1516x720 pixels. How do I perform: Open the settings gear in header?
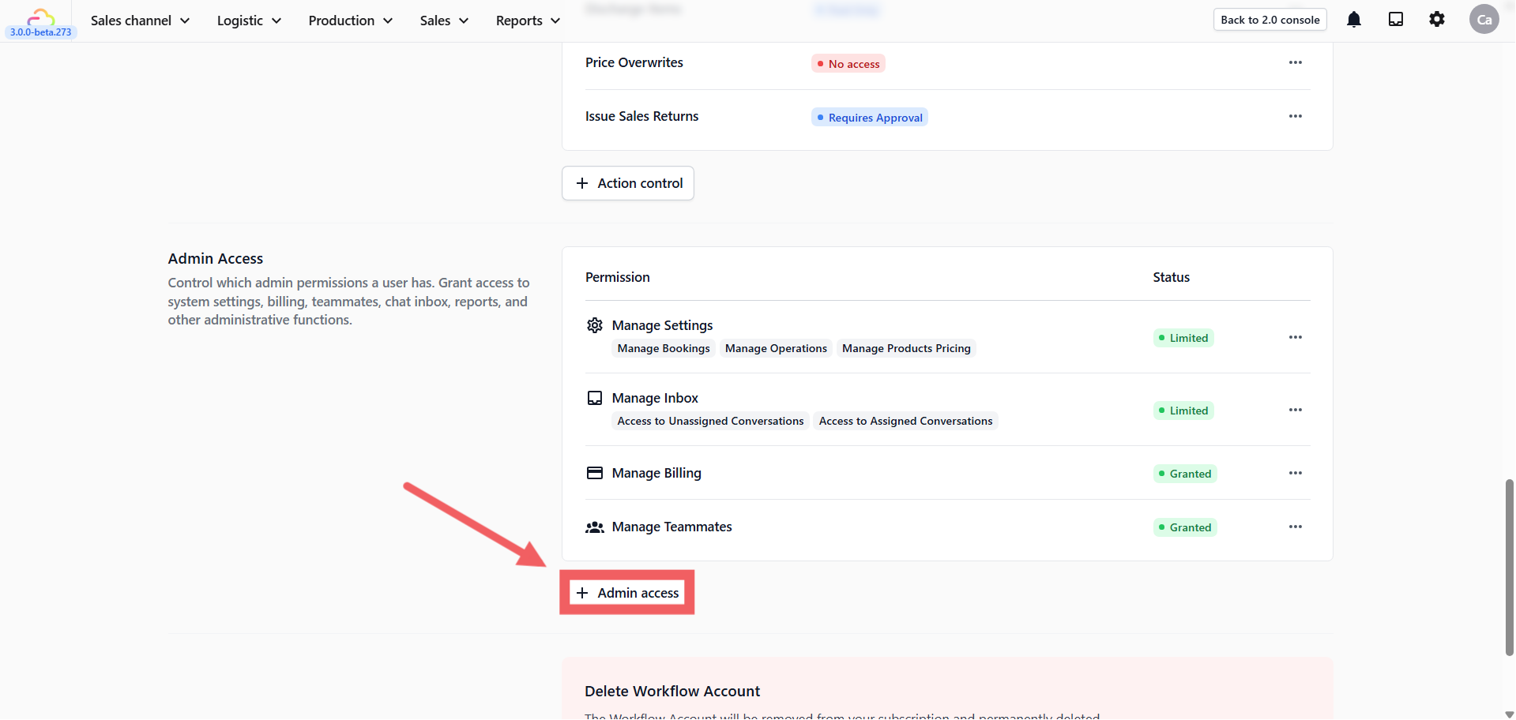[x=1436, y=20]
